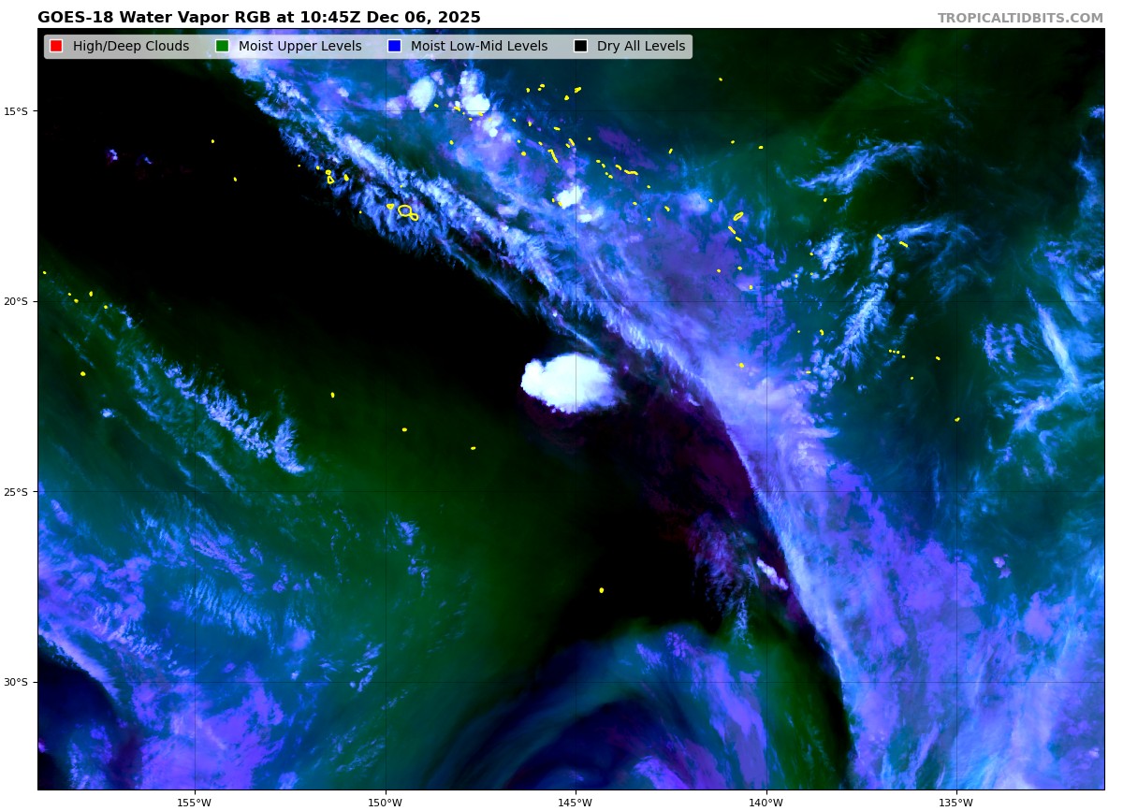Click the 25°S latitude axis label
Image resolution: width=1123 pixels, height=811 pixels.
point(16,492)
